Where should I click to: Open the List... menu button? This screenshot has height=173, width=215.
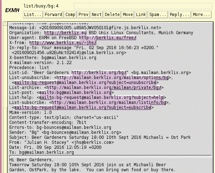tap(33, 15)
